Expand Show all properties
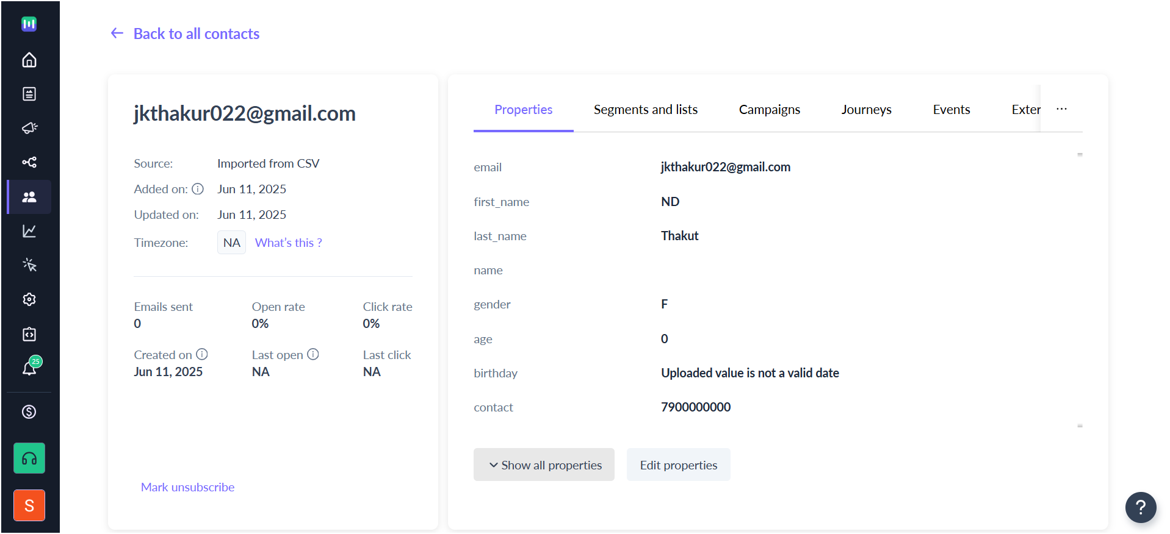This screenshot has width=1170, height=534. 544,465
